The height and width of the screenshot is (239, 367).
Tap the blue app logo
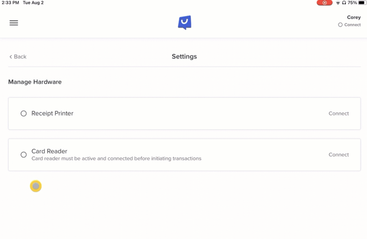(x=185, y=23)
